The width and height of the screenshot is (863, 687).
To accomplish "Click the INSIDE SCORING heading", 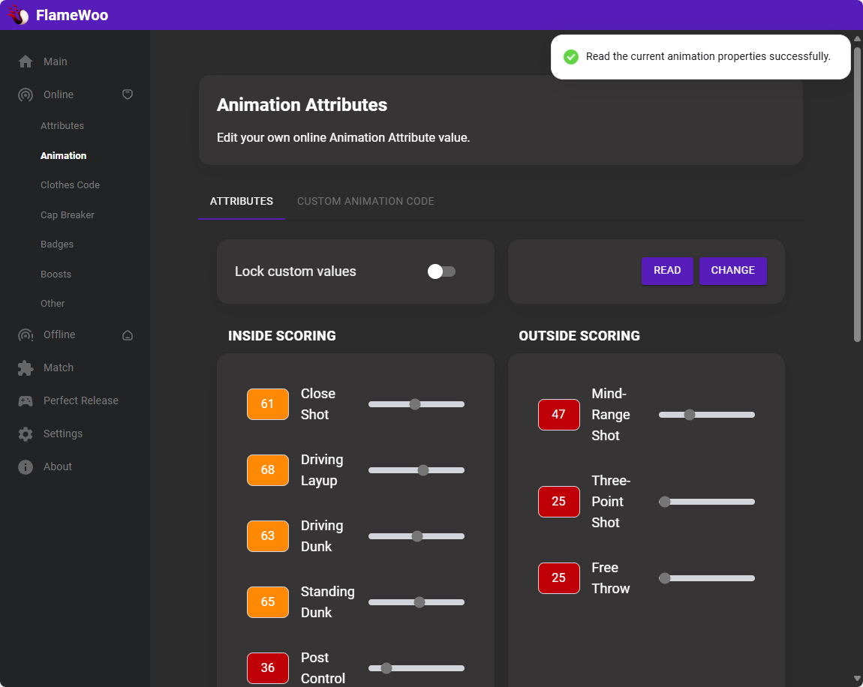I will click(282, 336).
